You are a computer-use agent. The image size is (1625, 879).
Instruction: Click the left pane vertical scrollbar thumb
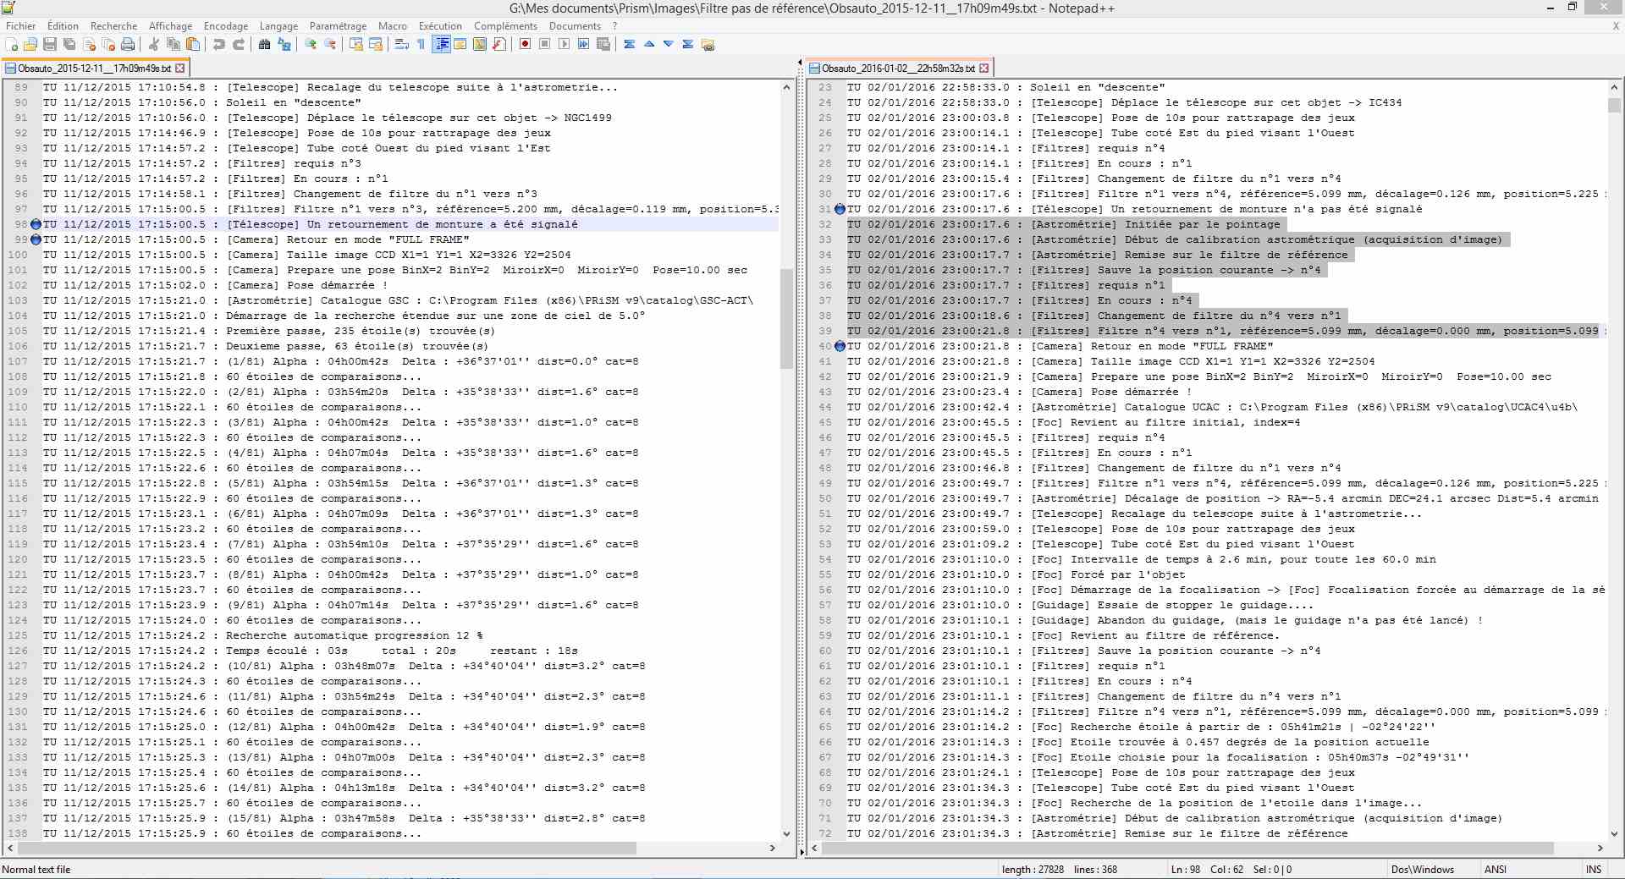click(786, 318)
